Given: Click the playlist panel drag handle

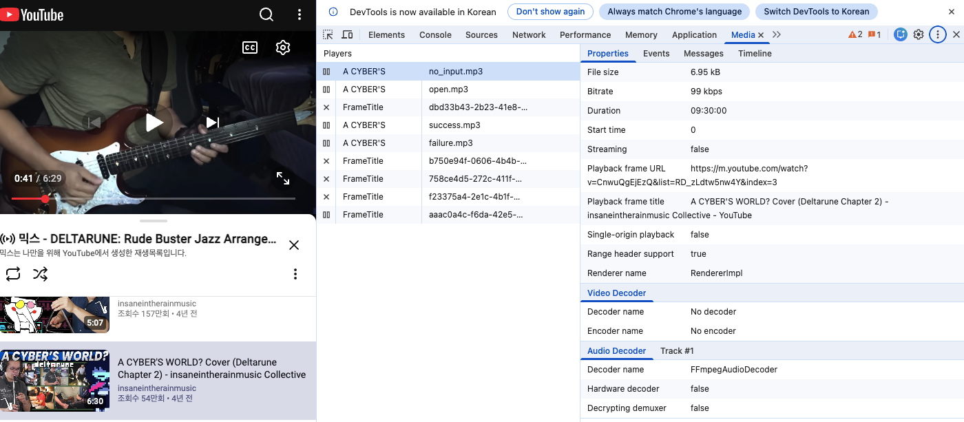Looking at the screenshot, I should coord(154,221).
